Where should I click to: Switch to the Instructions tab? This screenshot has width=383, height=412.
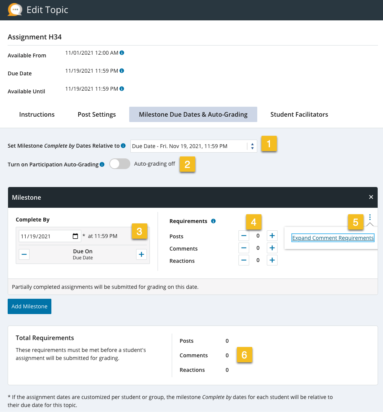tap(37, 114)
